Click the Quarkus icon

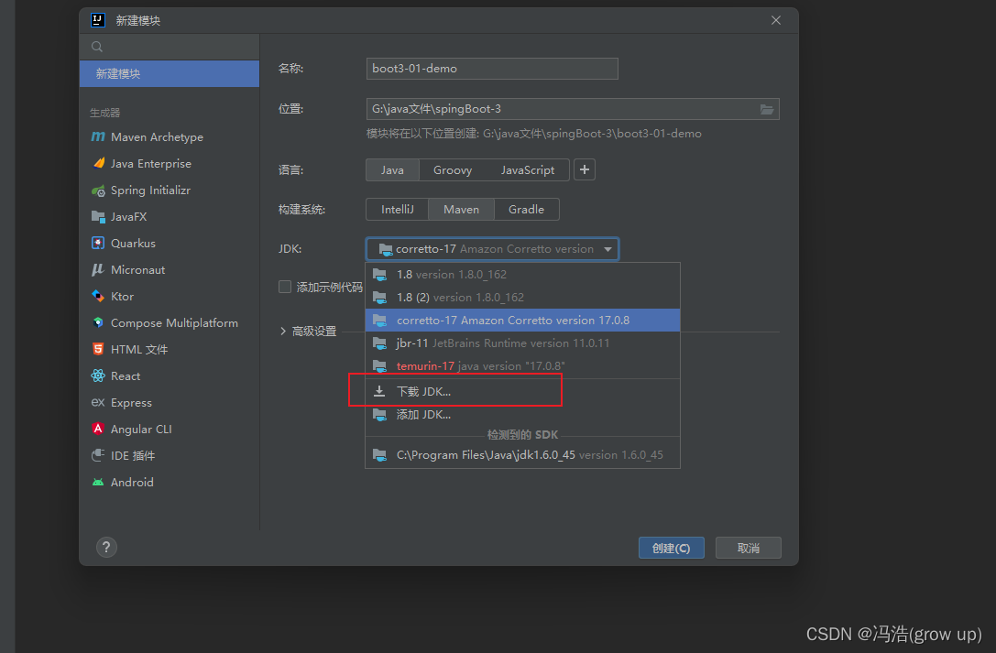98,243
